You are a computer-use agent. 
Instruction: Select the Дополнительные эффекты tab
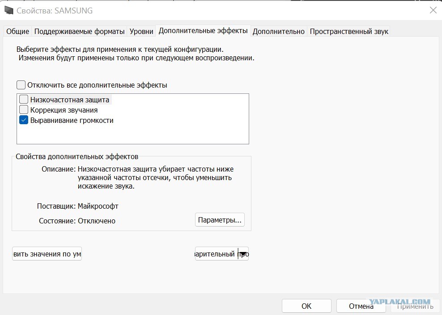203,31
